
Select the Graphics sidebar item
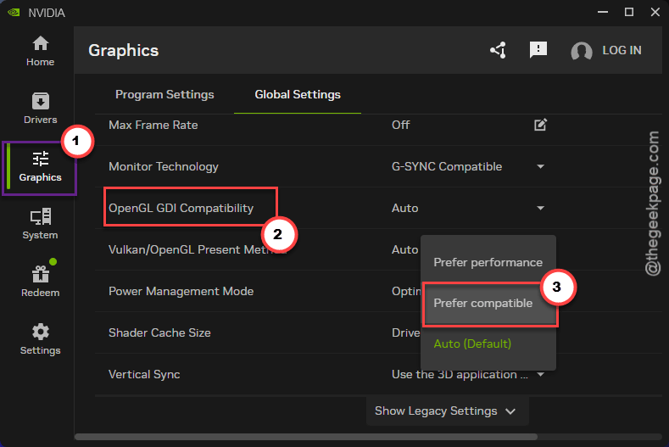[x=40, y=167]
